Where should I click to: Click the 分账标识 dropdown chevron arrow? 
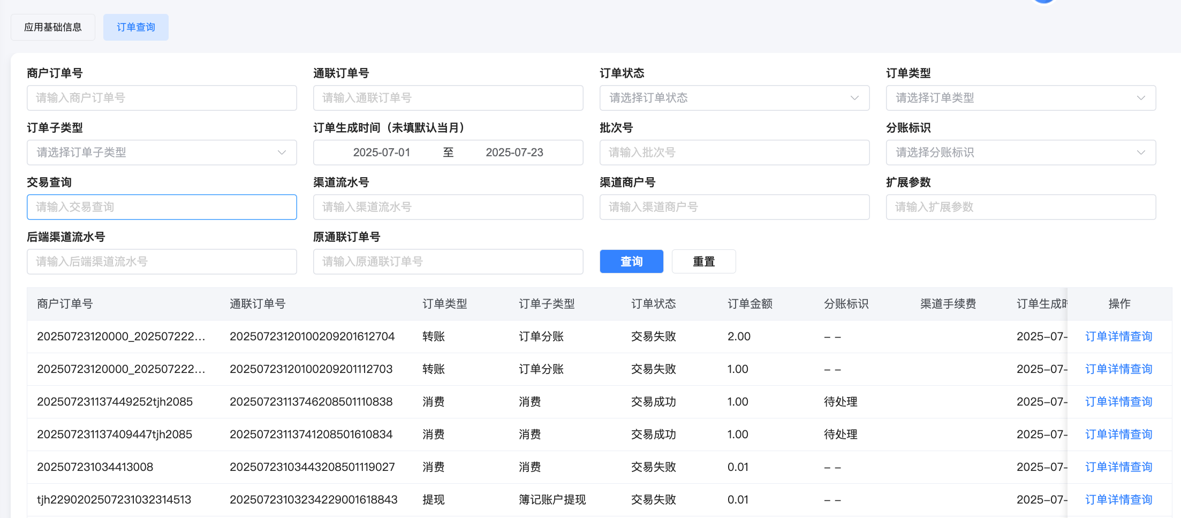(1141, 153)
